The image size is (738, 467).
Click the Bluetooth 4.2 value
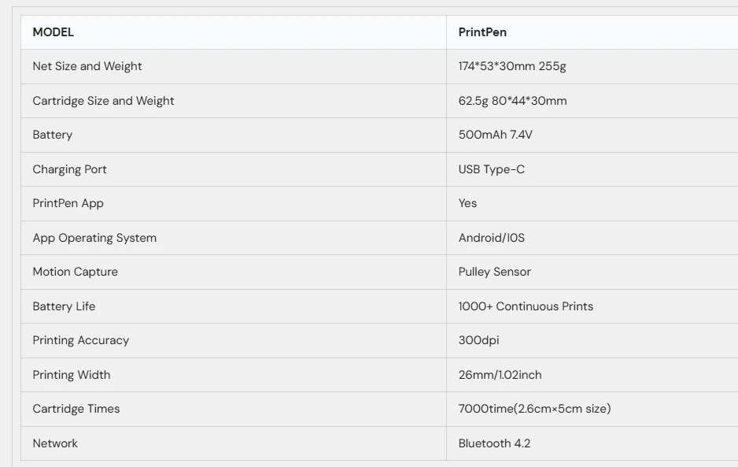[x=495, y=443]
